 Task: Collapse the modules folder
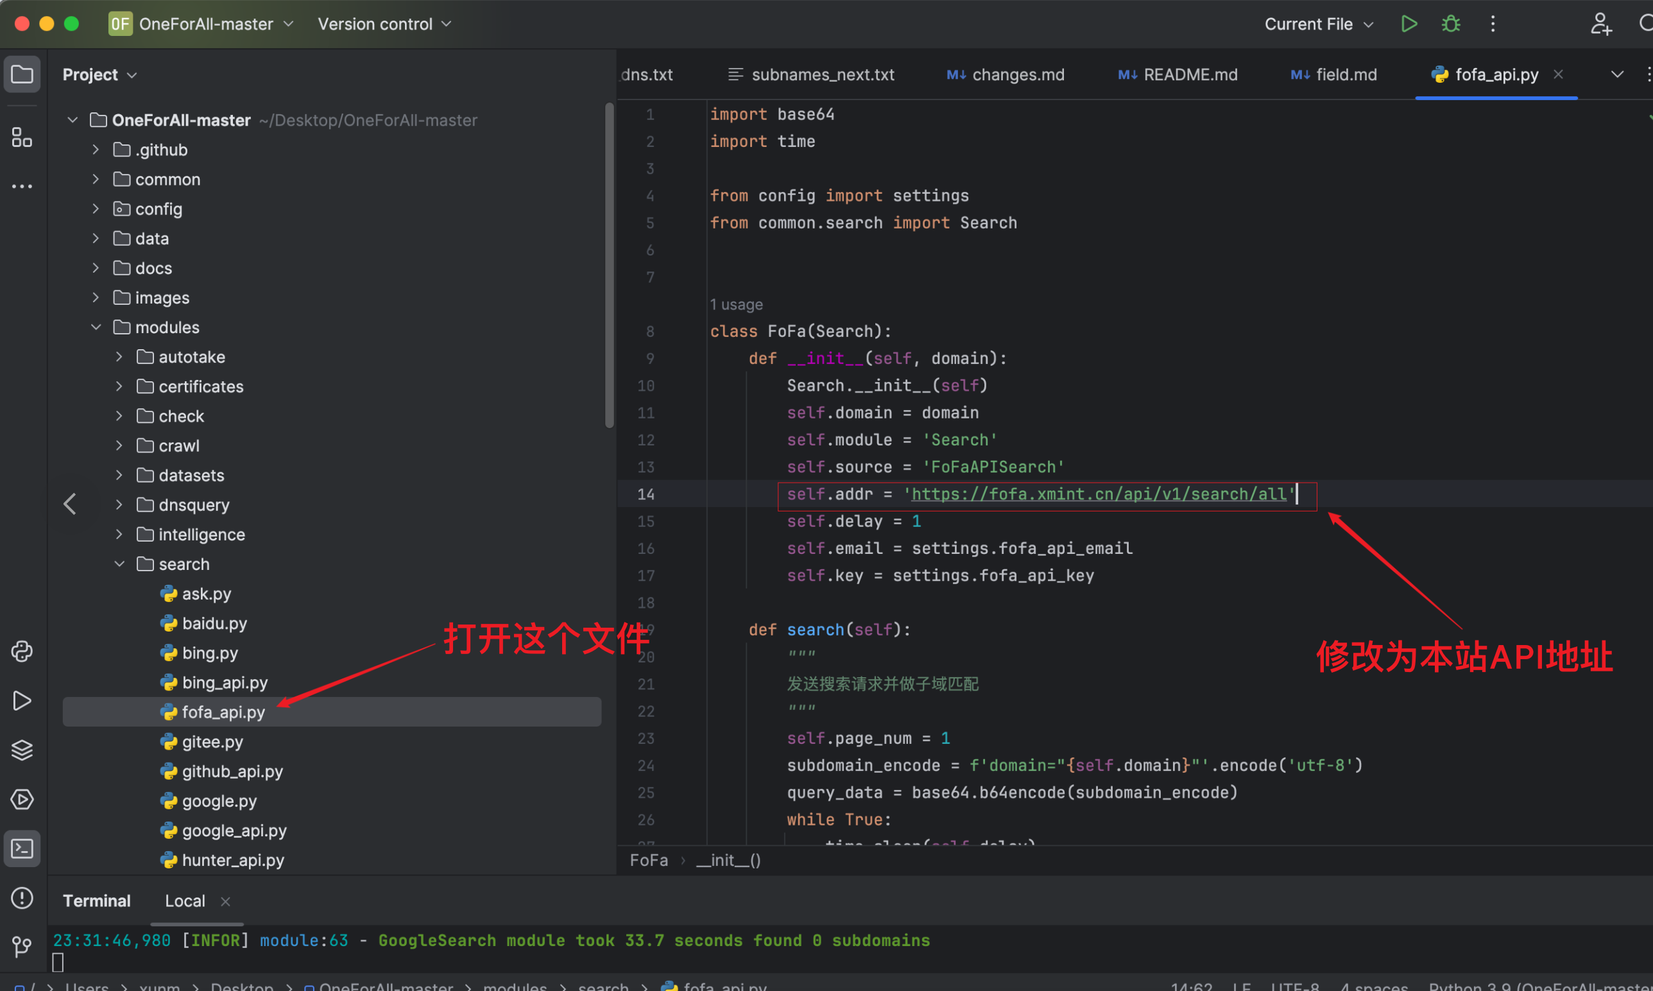[96, 327]
